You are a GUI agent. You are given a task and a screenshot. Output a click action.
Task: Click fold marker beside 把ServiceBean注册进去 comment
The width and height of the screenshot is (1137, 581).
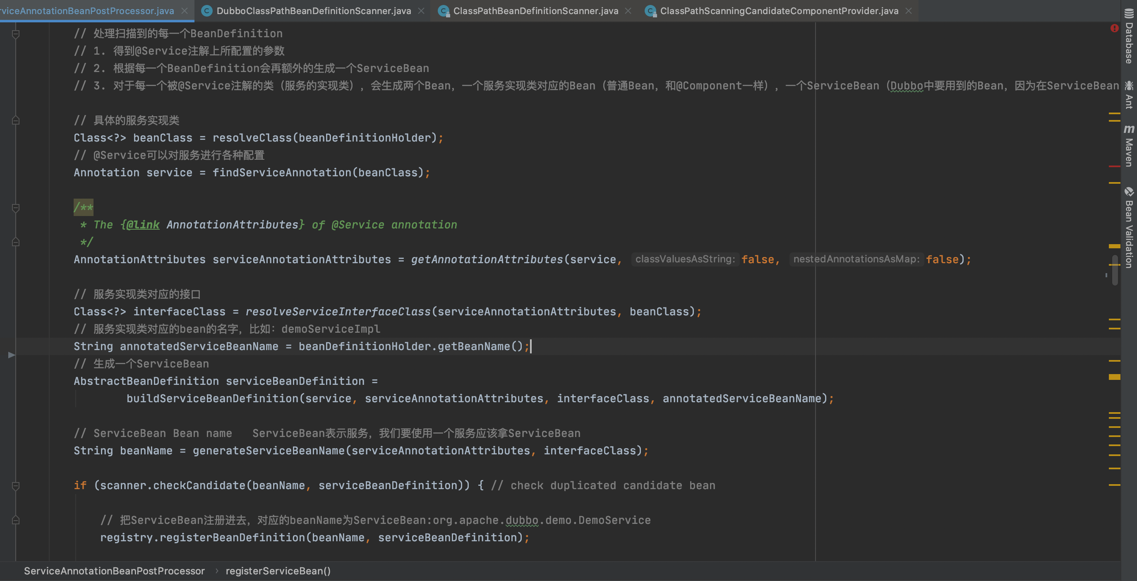(x=15, y=520)
